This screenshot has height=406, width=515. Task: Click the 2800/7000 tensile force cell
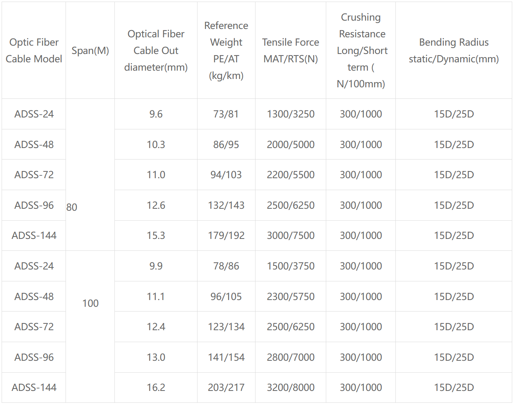pyautogui.click(x=290, y=357)
